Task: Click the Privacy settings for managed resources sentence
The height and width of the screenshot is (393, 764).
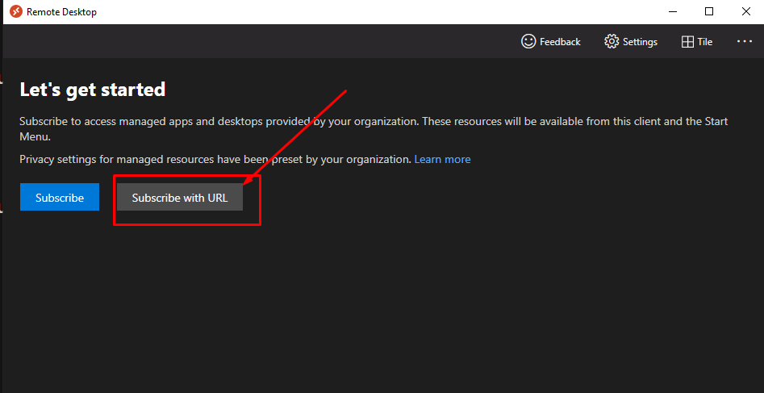Action: pyautogui.click(x=215, y=160)
